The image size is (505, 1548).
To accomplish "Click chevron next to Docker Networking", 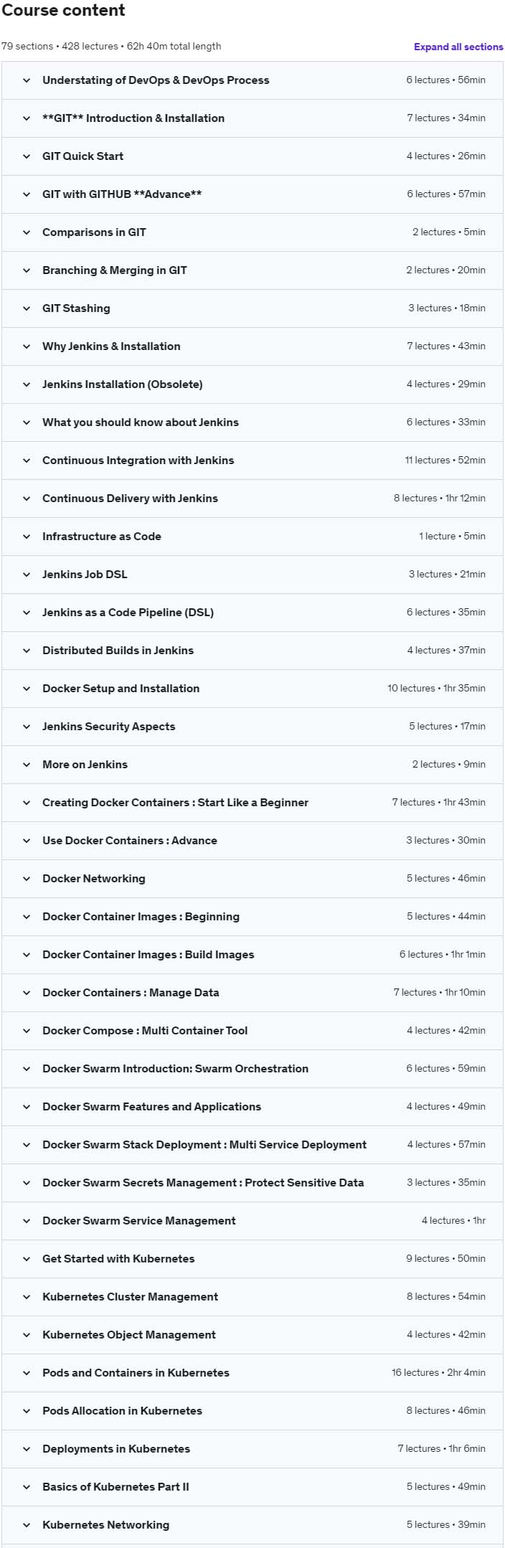I will pyautogui.click(x=27, y=879).
